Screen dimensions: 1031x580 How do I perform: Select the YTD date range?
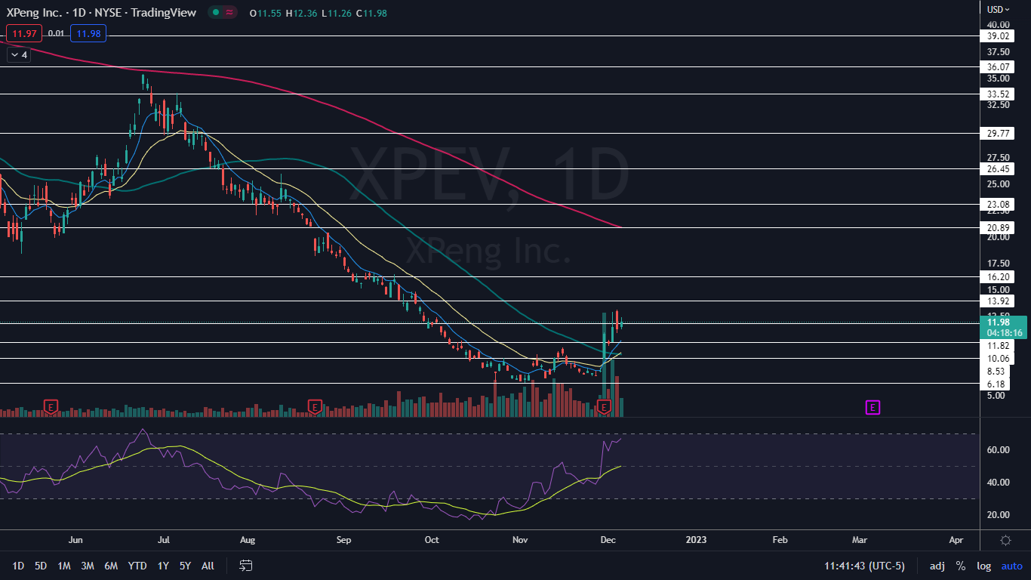pos(137,566)
